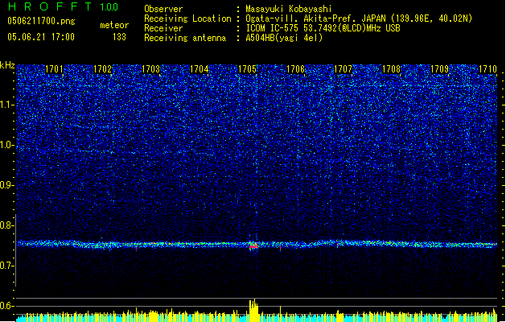Viewport: 506px width, 322px height.
Task: Click the 1707 time marker
Action: (343, 69)
